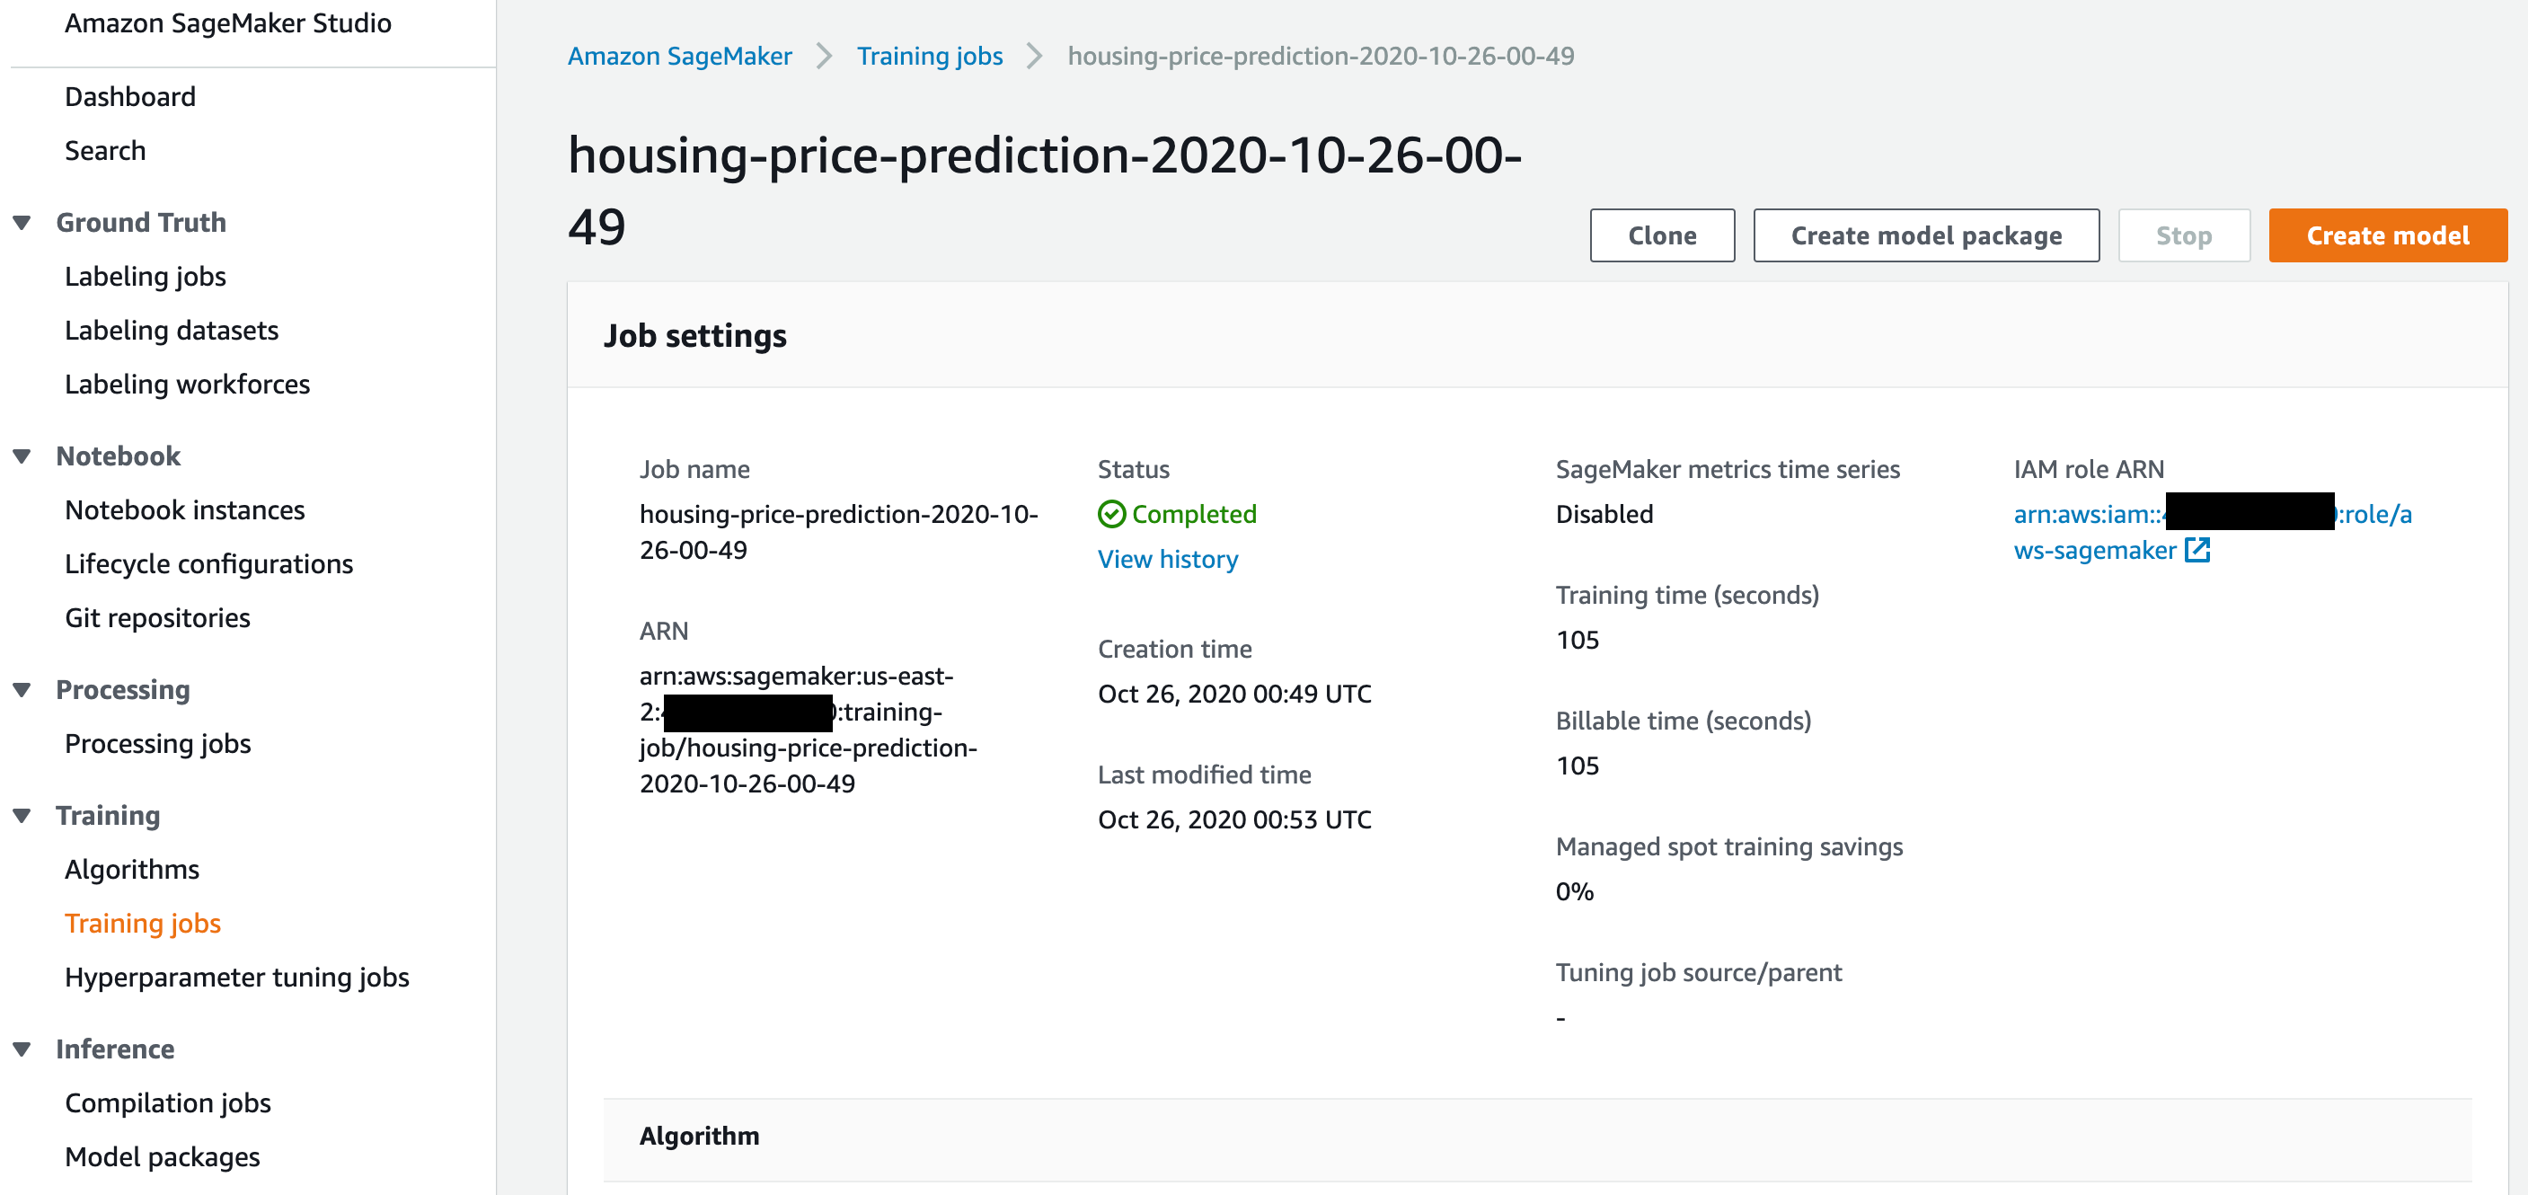Open Amazon SageMaker Studio from sidebar
2528x1195 pixels.
[227, 23]
